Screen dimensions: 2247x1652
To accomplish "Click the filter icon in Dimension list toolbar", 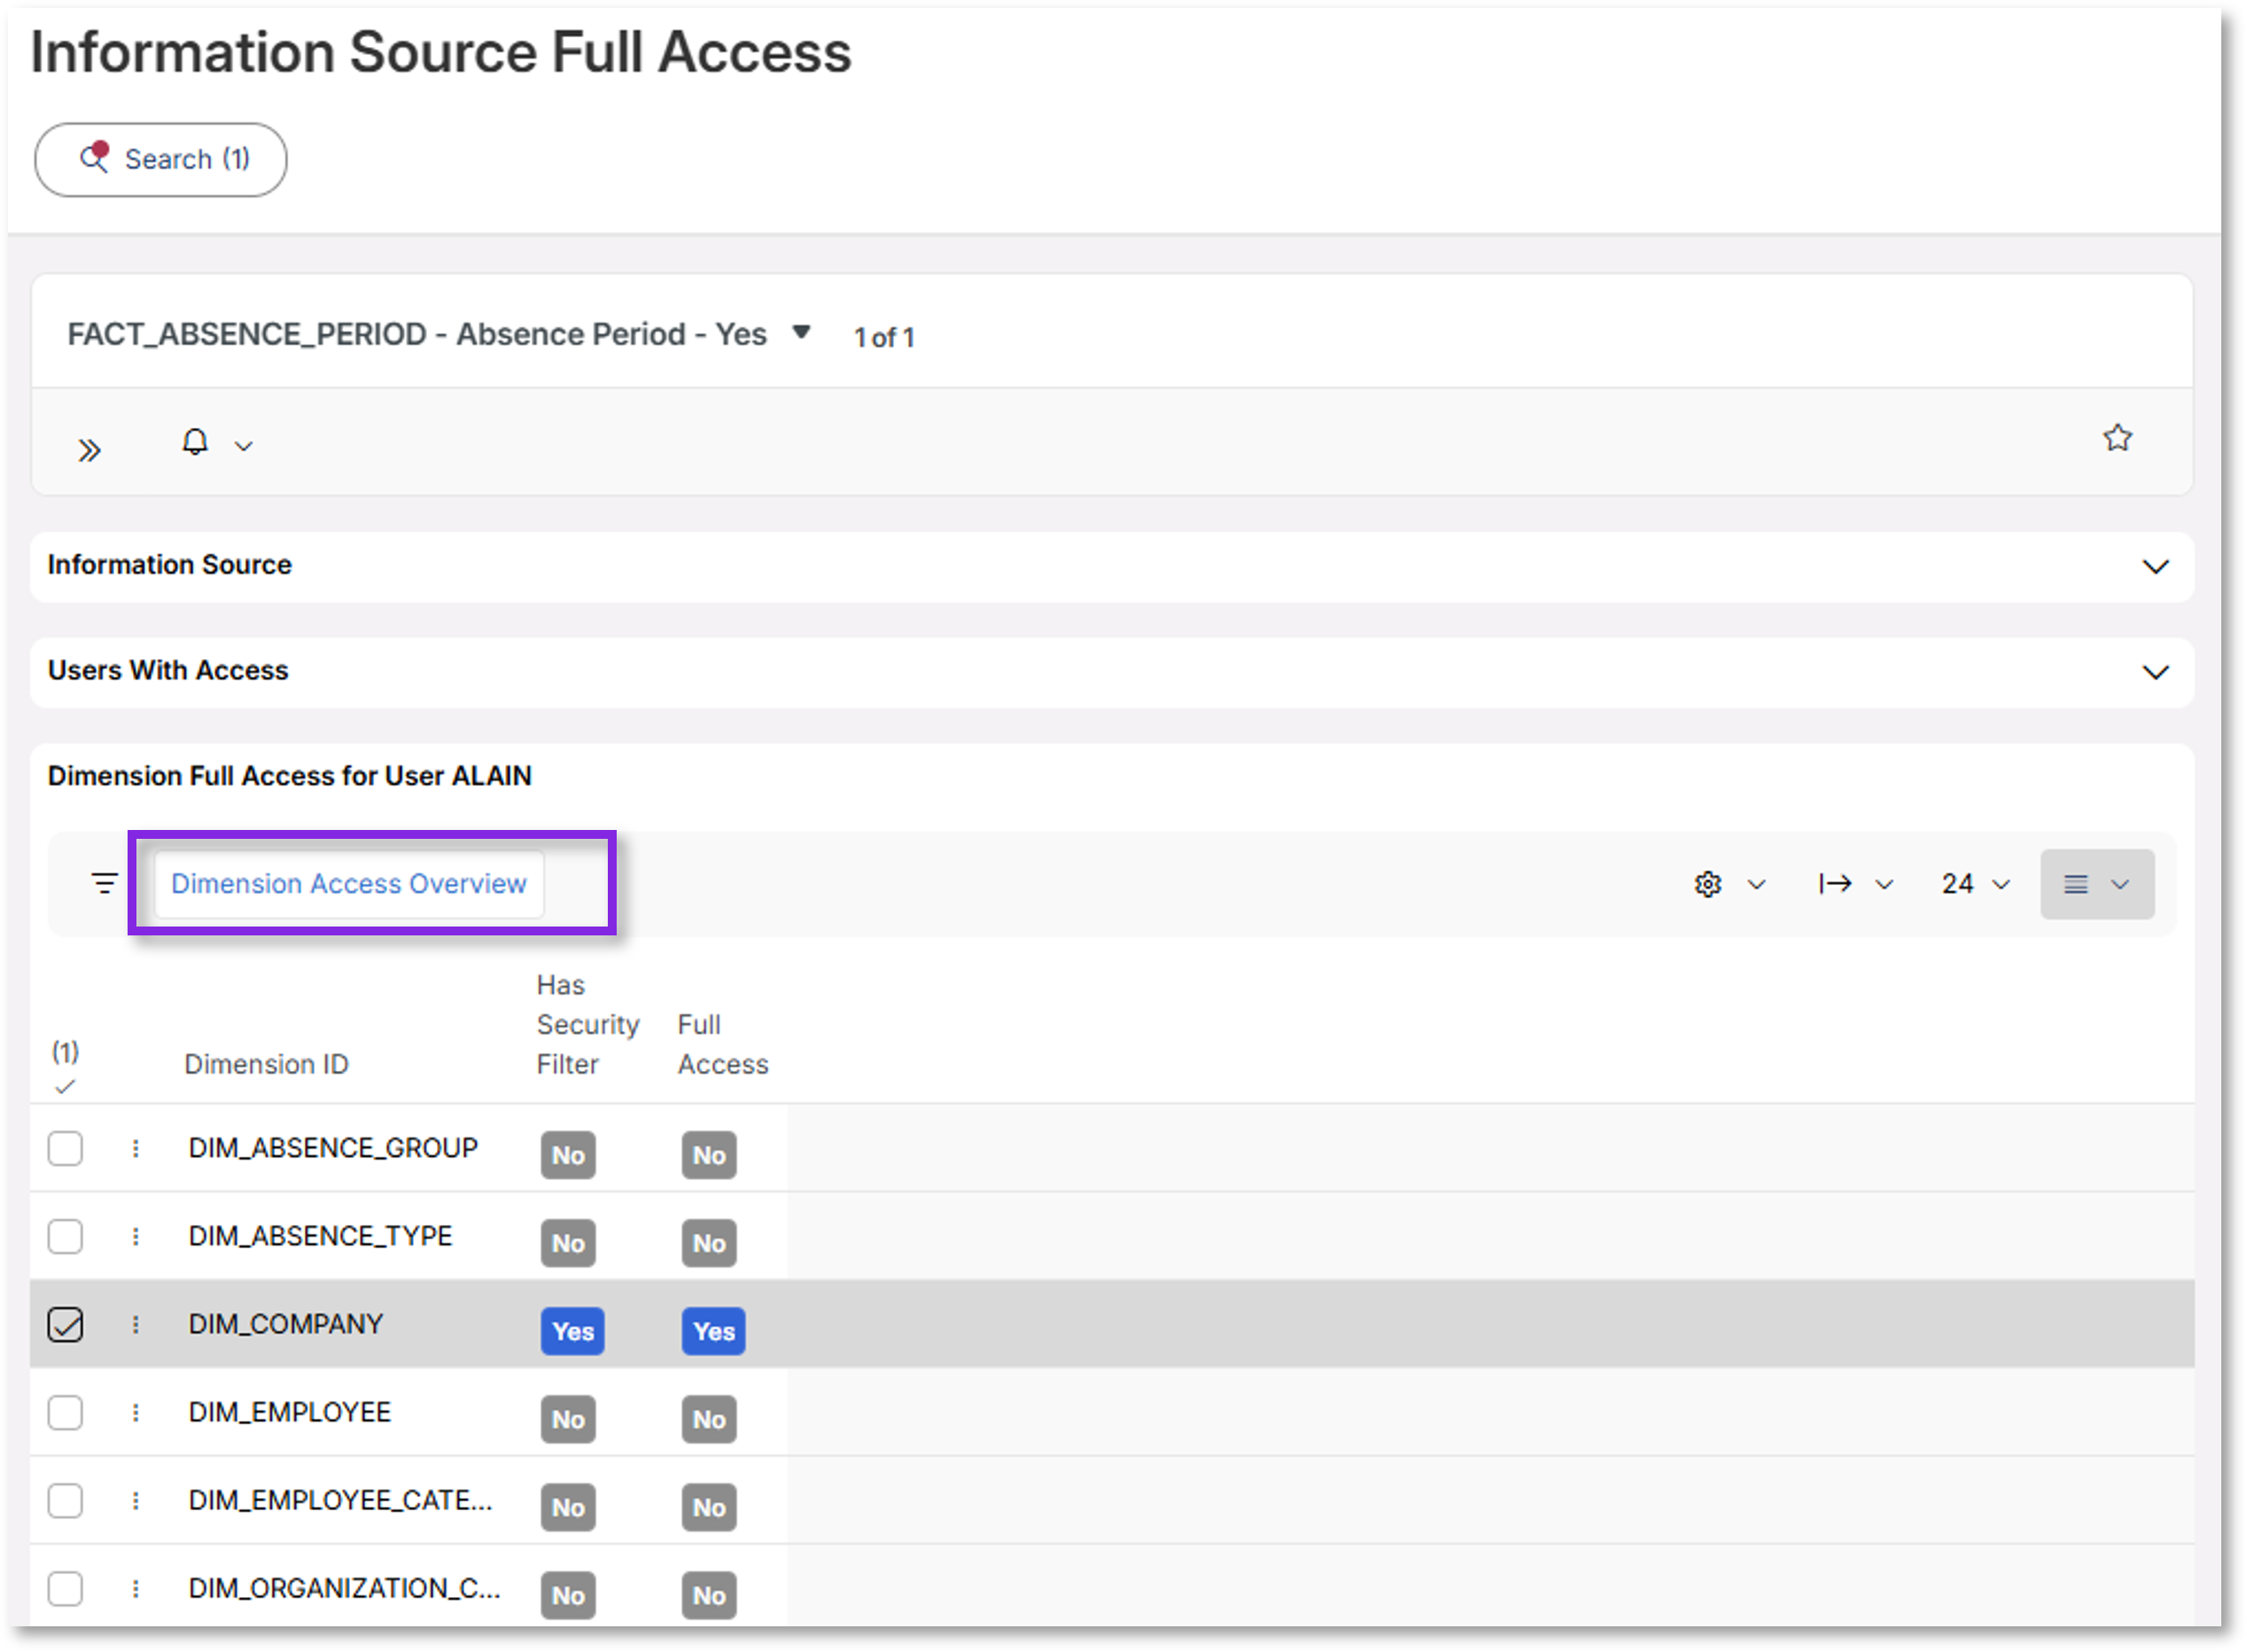I will point(105,883).
